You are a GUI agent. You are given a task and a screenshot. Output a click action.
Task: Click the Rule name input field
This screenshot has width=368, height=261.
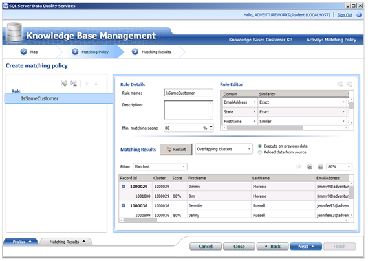pos(188,93)
